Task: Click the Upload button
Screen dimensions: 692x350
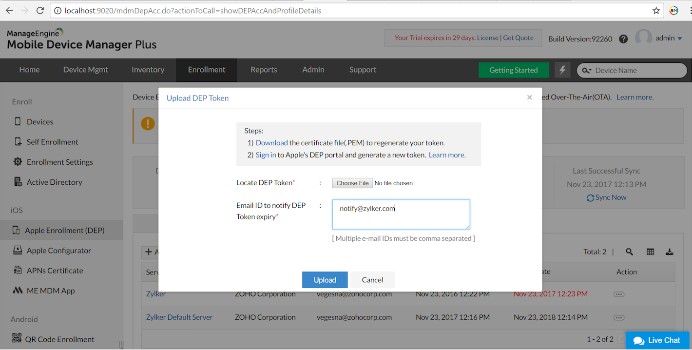Action: (x=325, y=280)
